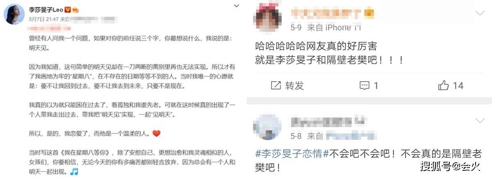Open the second commenter's avatar
This screenshot has height=177, width=492.
coord(267,126)
